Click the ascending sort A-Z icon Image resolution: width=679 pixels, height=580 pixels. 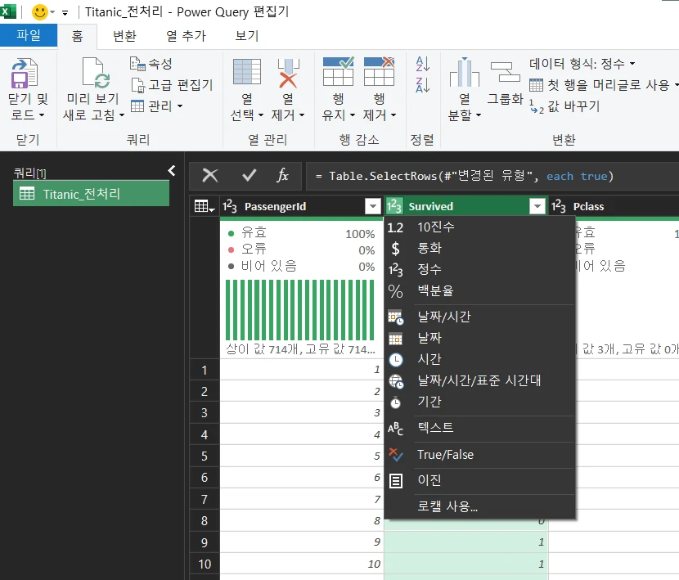click(x=423, y=64)
